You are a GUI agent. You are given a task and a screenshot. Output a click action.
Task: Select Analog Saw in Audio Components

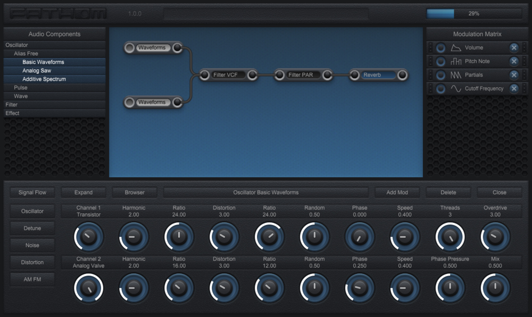[x=54, y=71]
